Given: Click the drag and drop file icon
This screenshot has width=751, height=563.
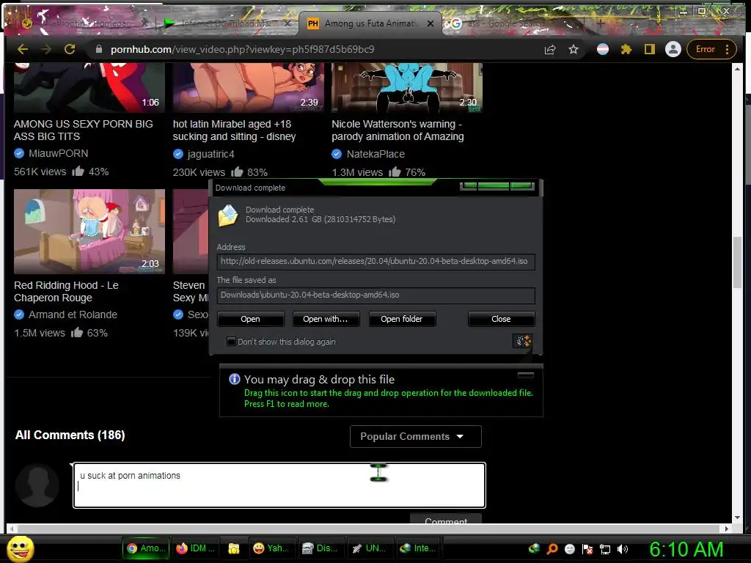Looking at the screenshot, I should click(522, 340).
